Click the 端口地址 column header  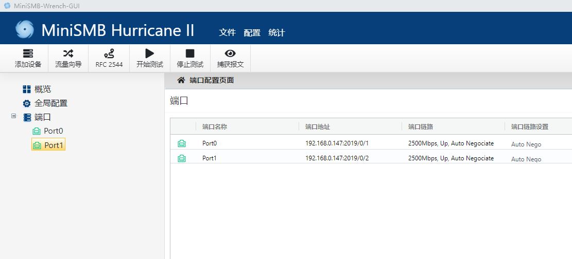[x=318, y=127]
